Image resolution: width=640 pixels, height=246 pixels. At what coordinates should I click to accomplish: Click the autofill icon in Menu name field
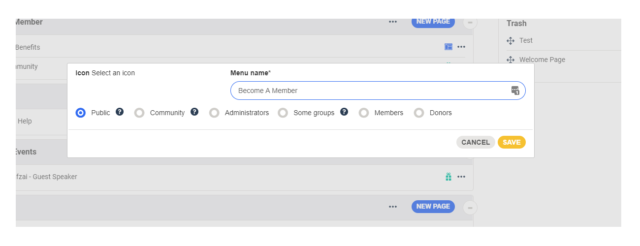point(515,91)
